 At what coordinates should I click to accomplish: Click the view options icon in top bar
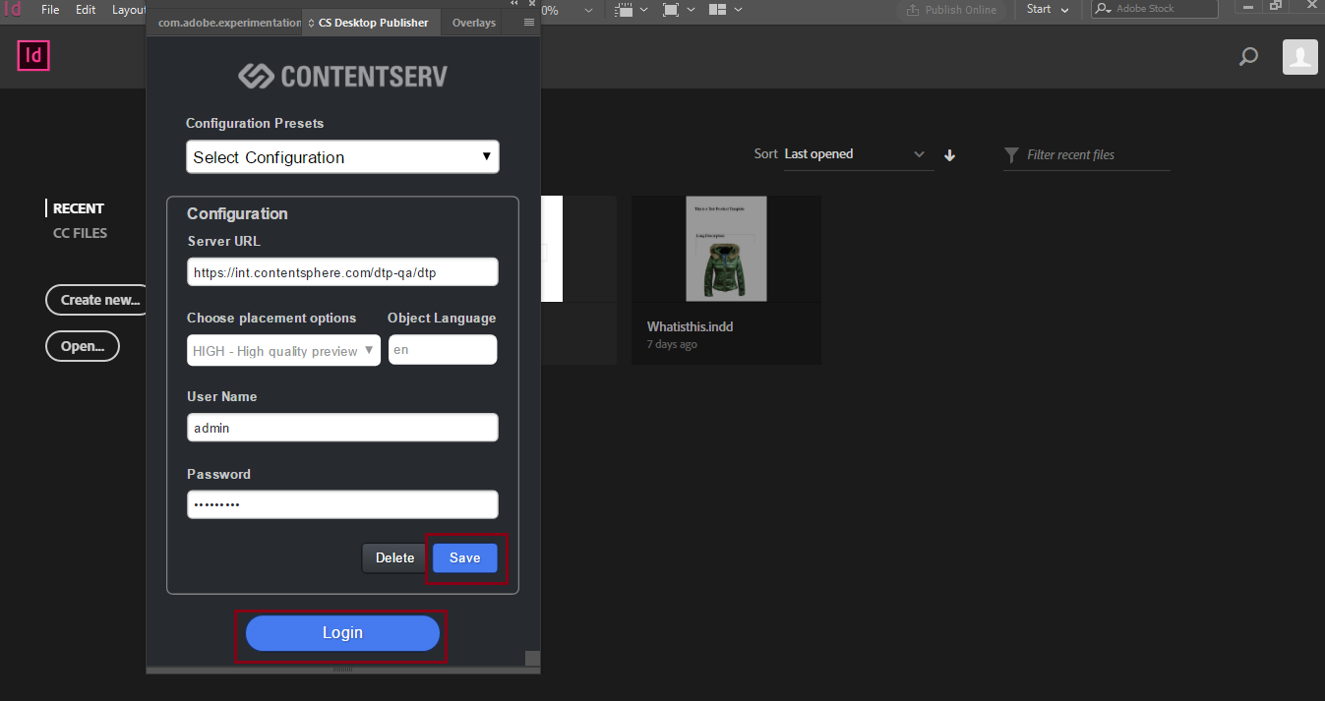624,10
